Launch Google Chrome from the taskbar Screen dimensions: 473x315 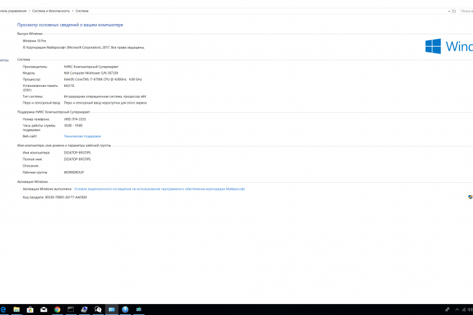(x=57, y=309)
